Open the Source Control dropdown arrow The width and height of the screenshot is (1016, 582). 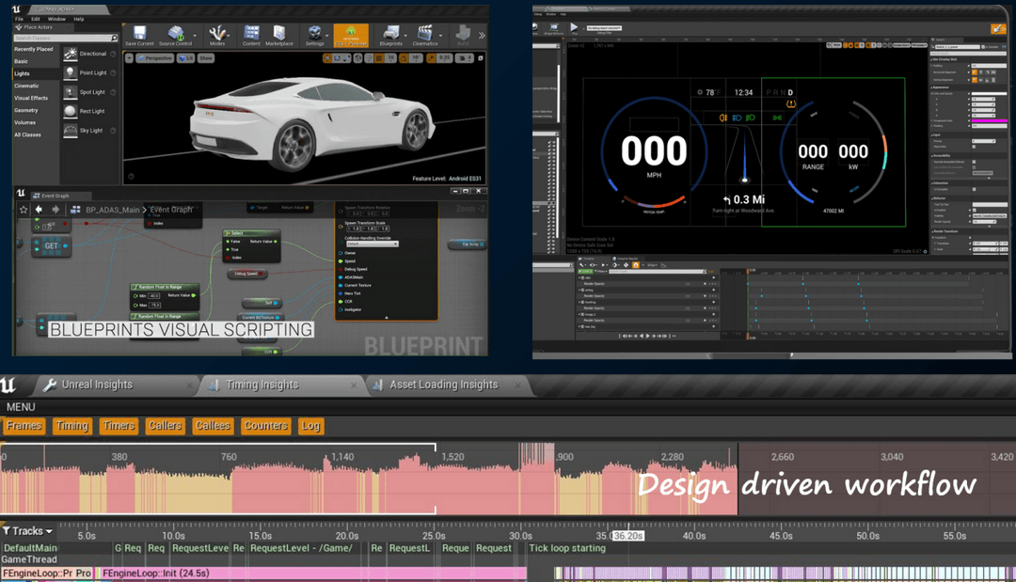point(195,37)
